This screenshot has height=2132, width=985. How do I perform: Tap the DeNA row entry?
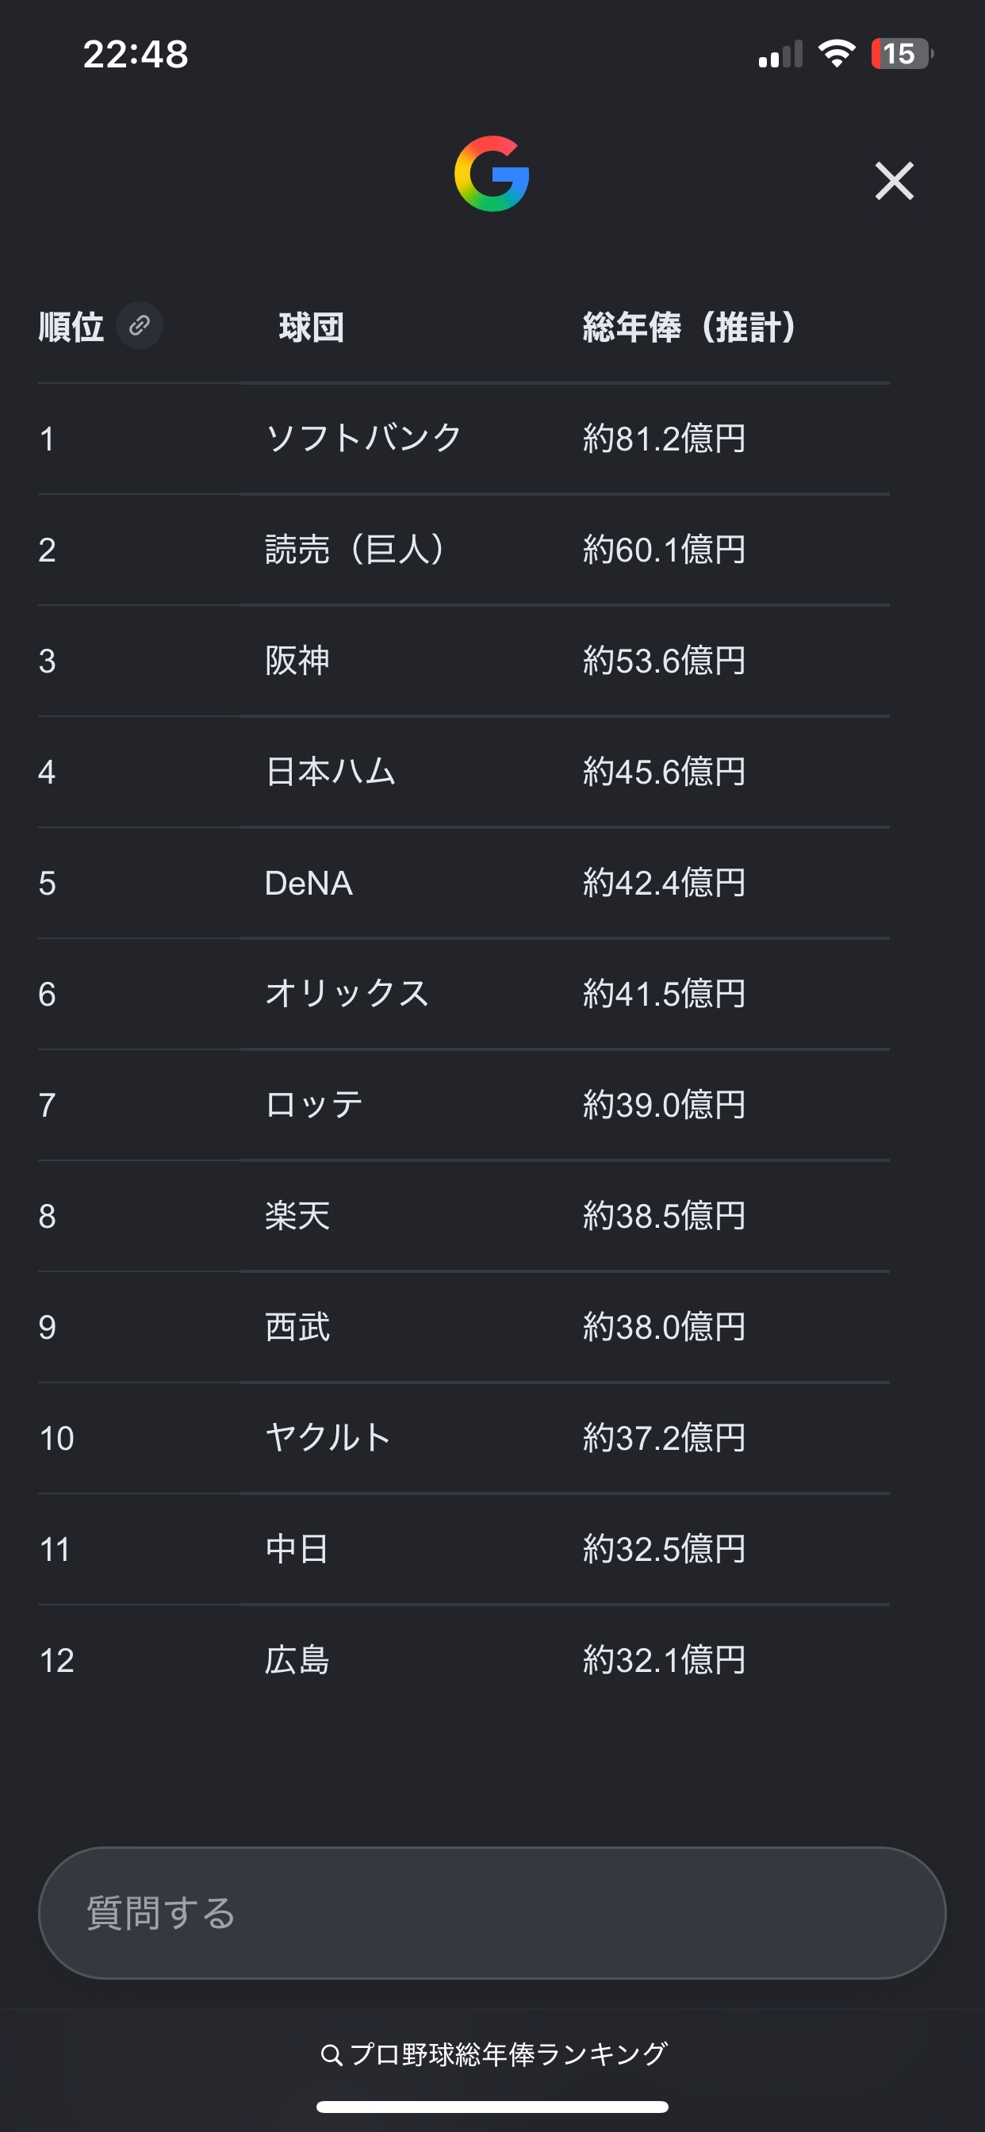click(463, 883)
